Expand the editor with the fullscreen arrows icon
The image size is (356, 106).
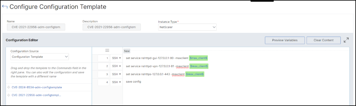pyautogui.click(x=346, y=40)
